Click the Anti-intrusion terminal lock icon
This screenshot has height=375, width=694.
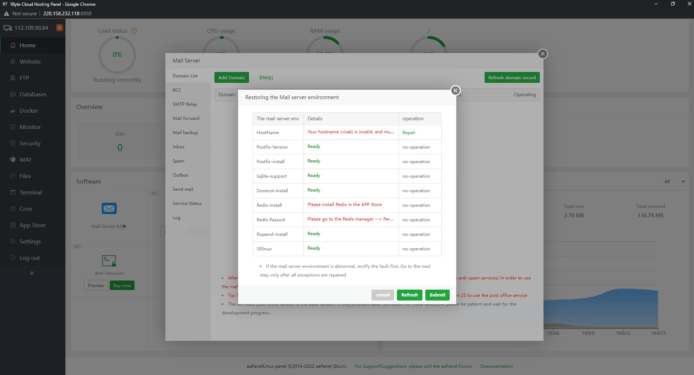pyautogui.click(x=109, y=261)
